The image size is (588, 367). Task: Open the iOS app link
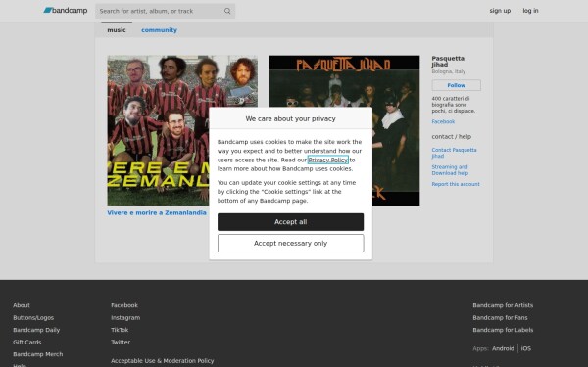point(525,348)
